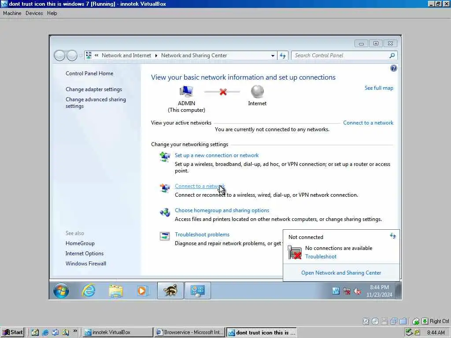
Task: Click the VirtualBox network status icon
Action: [394, 321]
